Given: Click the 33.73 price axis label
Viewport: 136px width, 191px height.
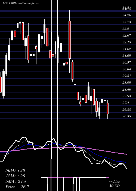Looking at the screenshot, I should coord(127,22).
